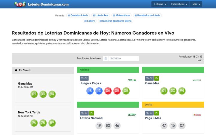Click the 15-07 badge on Lotería Nacional card
Viewport: 216px width, 135px height.
pyautogui.click(x=84, y=113)
